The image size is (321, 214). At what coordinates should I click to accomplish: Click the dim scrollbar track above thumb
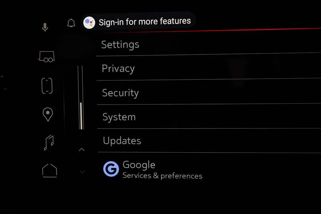[80, 84]
